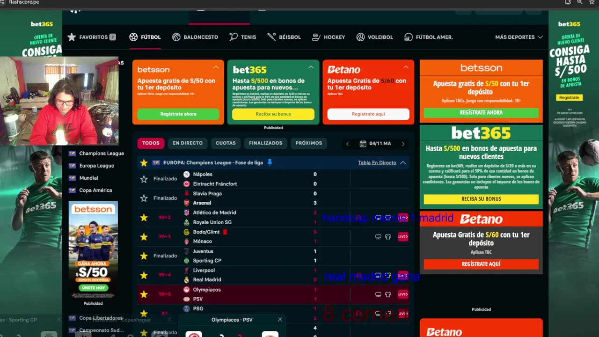The width and height of the screenshot is (599, 337).
Task: Open Tabla En Directo link
Action: [377, 163]
